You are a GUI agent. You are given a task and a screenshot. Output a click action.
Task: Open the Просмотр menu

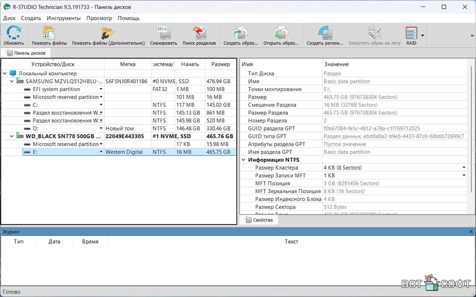click(x=99, y=18)
